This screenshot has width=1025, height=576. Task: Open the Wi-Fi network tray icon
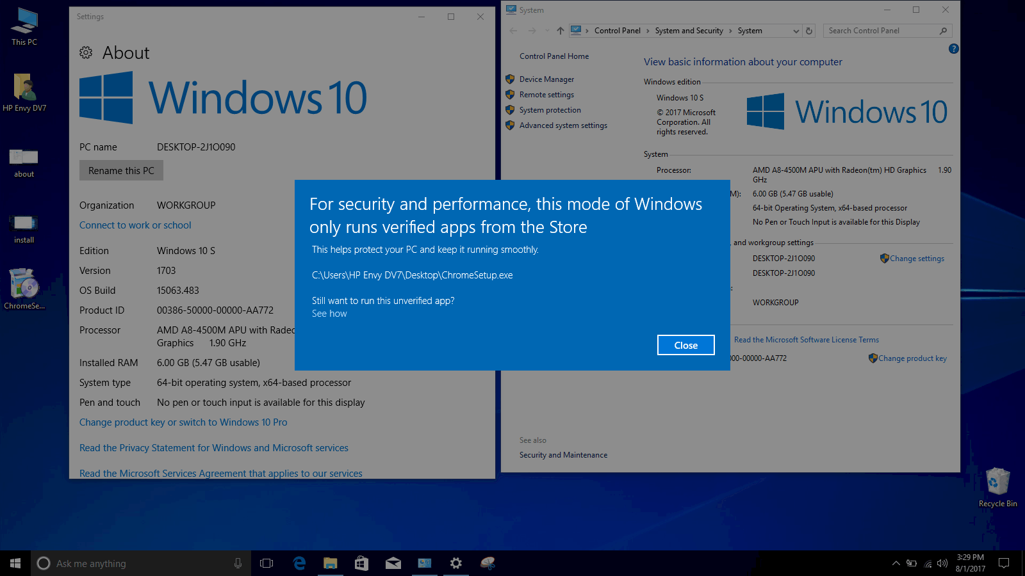[x=927, y=563]
